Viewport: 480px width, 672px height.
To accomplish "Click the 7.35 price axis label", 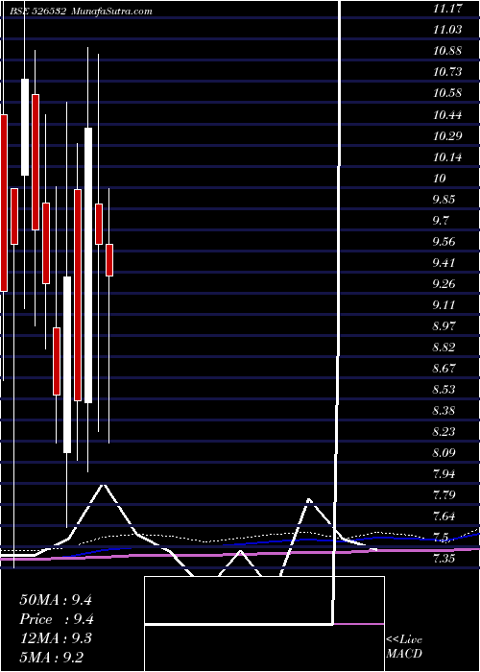I will tap(444, 559).
